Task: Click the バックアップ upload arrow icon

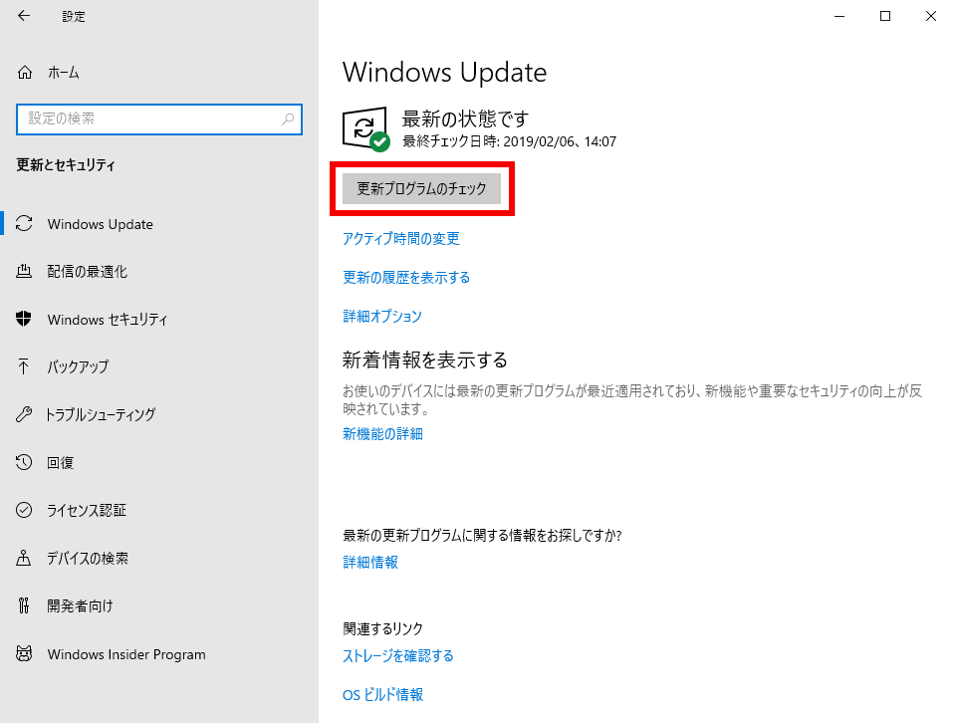Action: (x=26, y=366)
